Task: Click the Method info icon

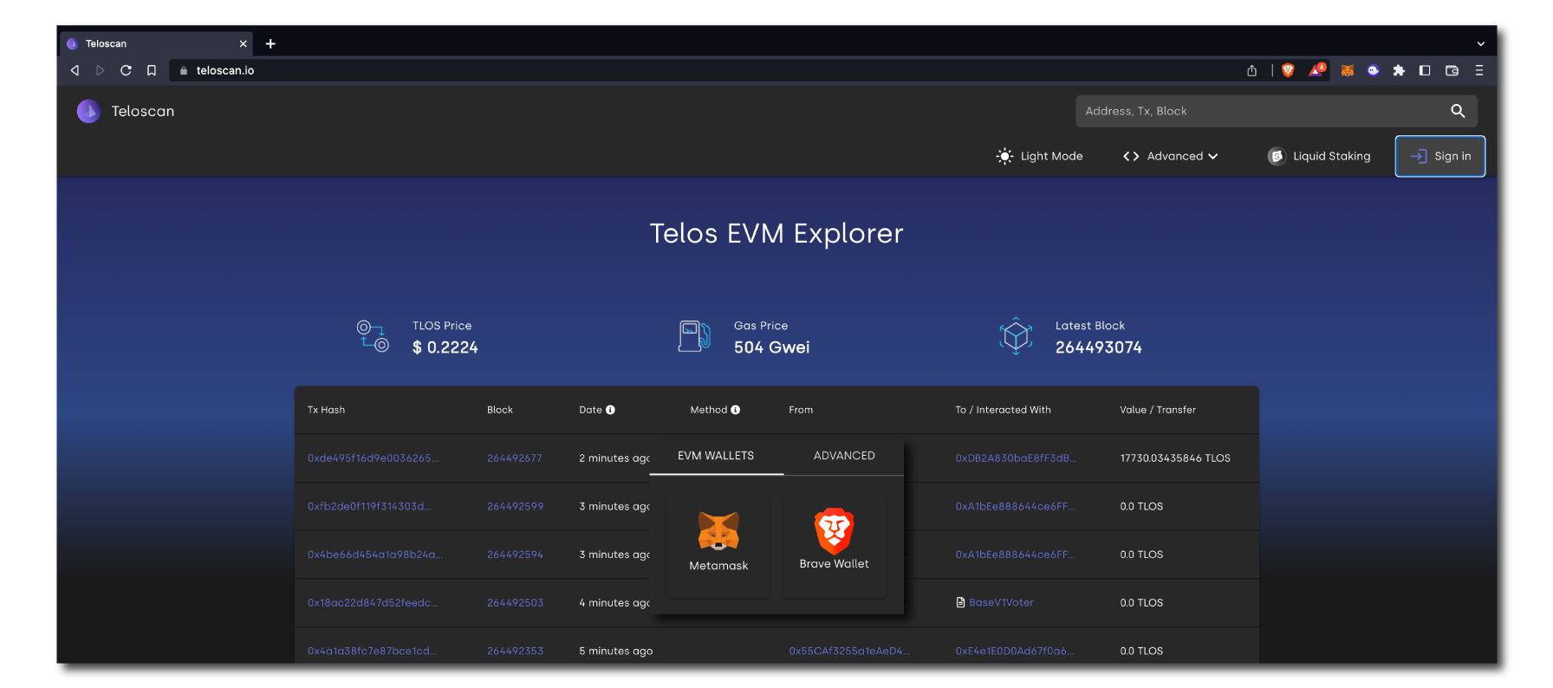Action: coord(736,410)
